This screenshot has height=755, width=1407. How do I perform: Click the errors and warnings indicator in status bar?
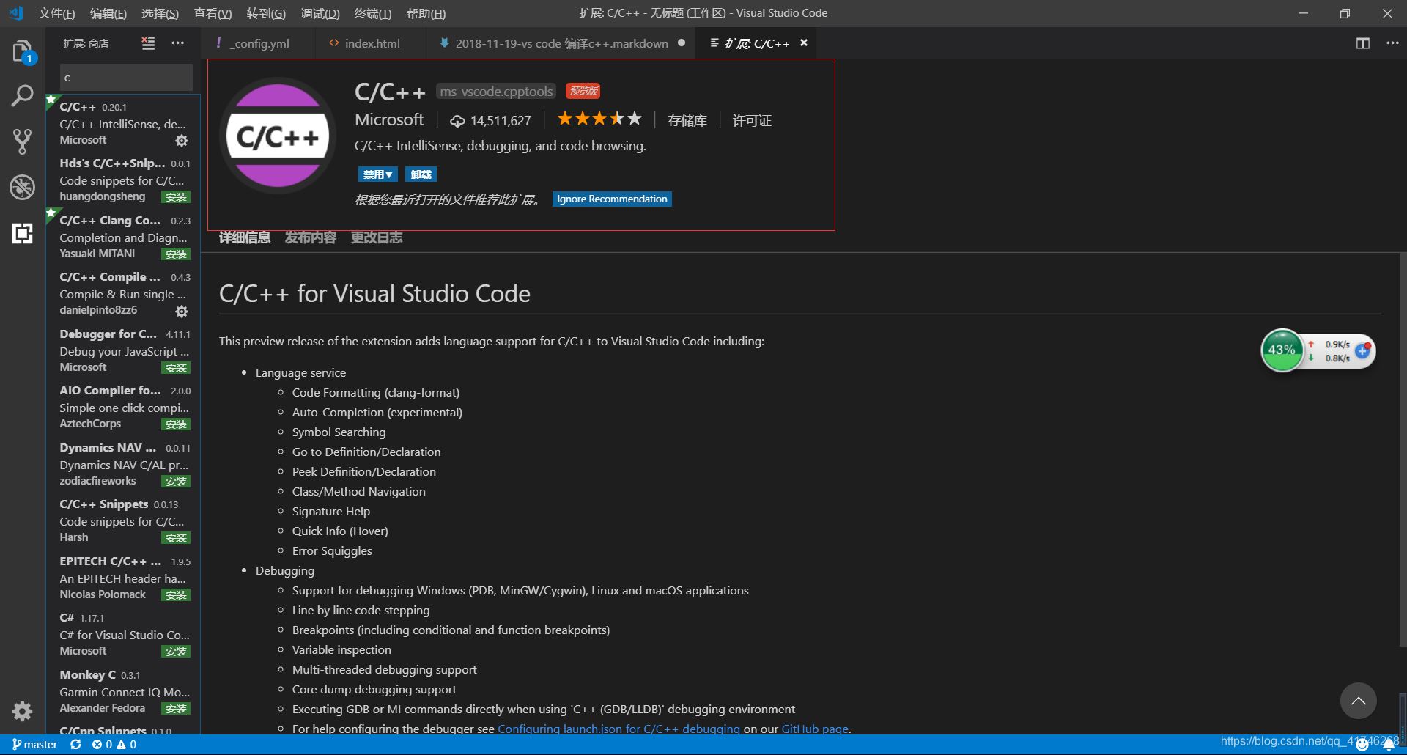point(114,744)
